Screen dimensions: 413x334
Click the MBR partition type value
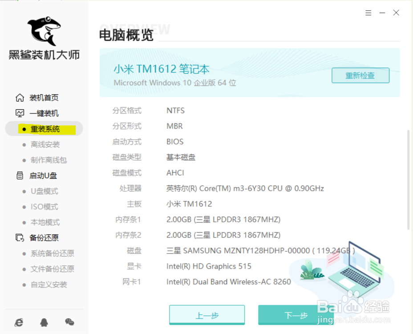(x=174, y=126)
